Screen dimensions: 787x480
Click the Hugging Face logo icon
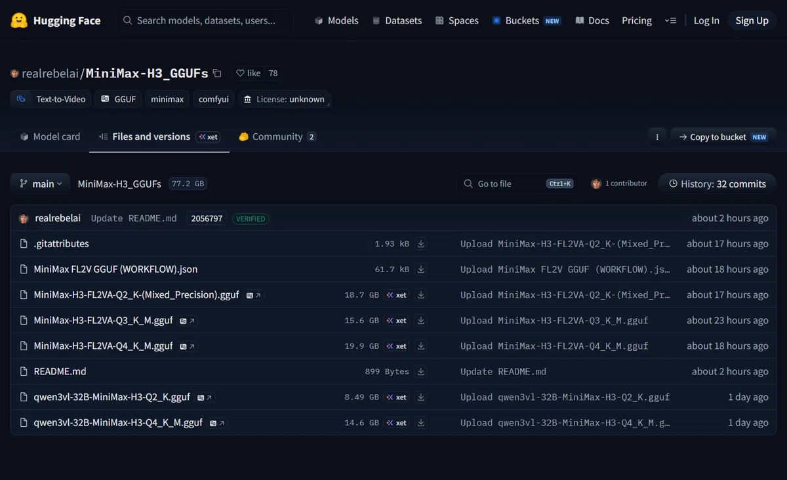pos(20,20)
